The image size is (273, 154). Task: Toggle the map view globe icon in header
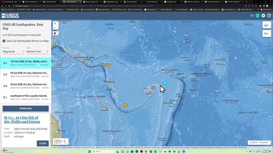[257, 16]
